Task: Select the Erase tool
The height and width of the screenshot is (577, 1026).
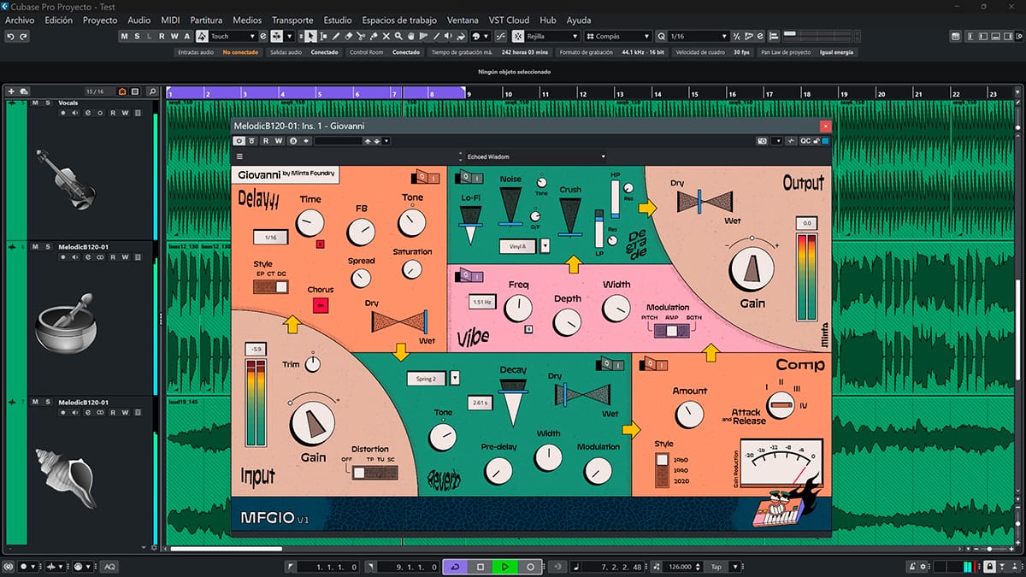Action: point(348,37)
